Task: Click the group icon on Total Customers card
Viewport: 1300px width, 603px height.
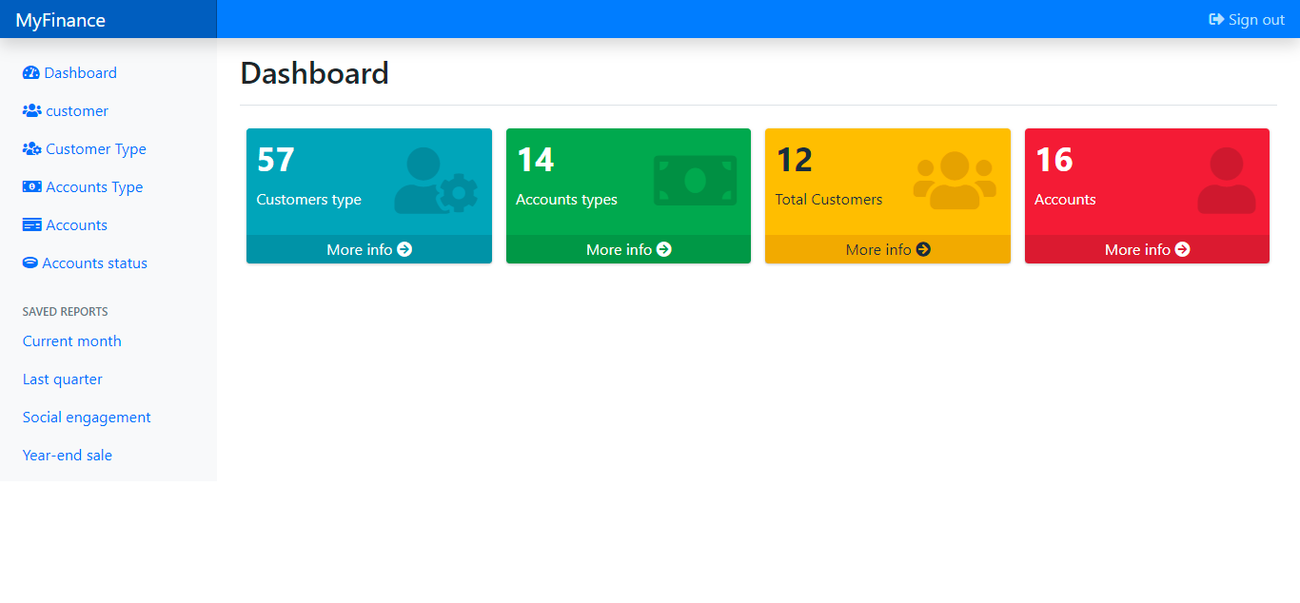Action: point(954,179)
